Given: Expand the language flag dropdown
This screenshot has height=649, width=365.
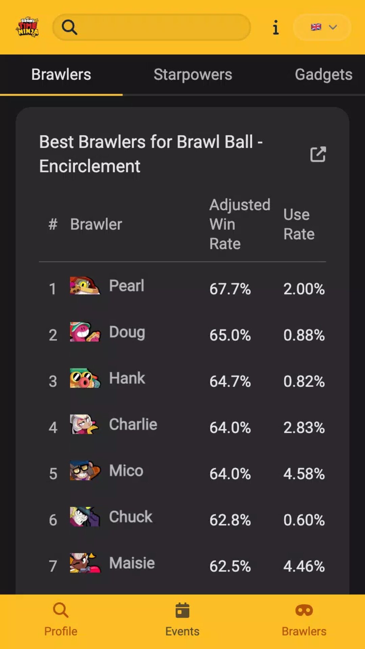Looking at the screenshot, I should pos(322,27).
